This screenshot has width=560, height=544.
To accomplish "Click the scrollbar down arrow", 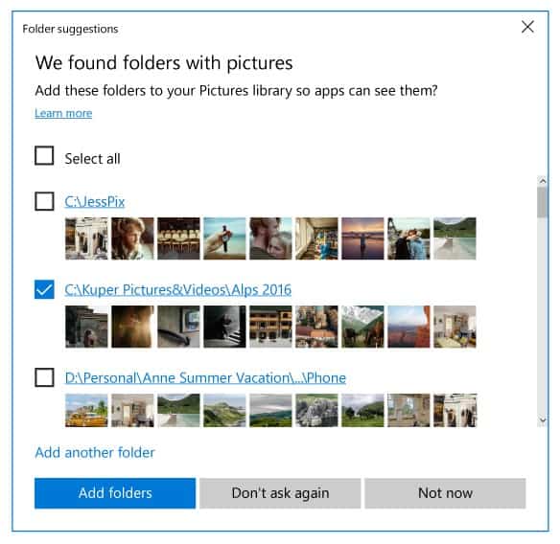I will click(543, 420).
